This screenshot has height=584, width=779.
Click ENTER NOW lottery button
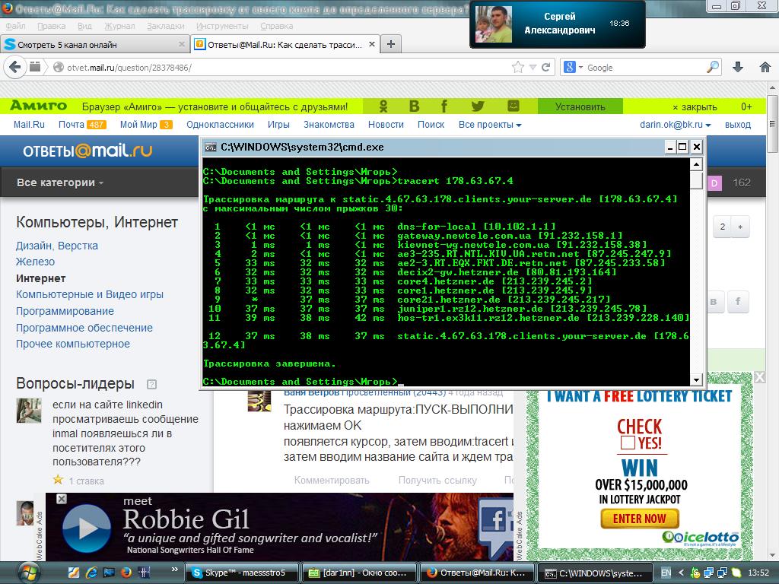pyautogui.click(x=639, y=519)
